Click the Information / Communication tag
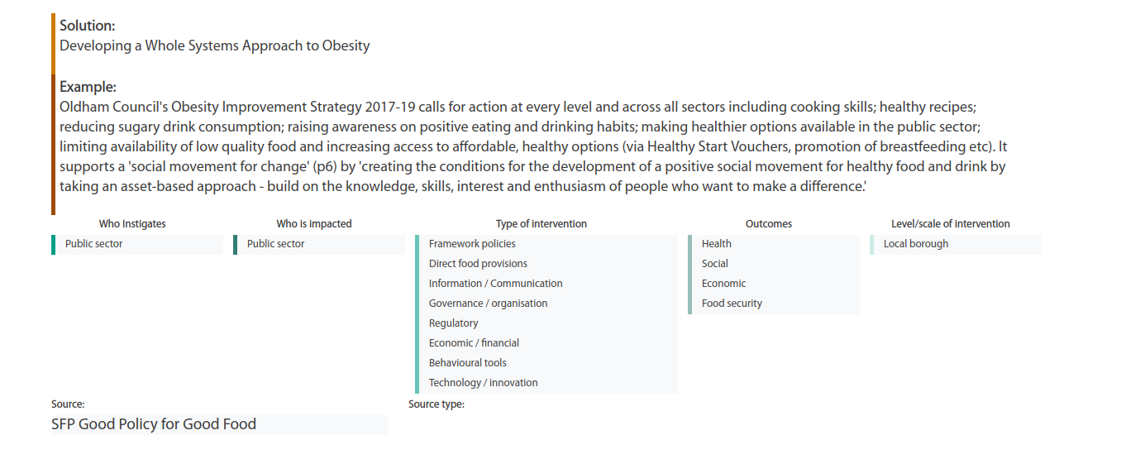The width and height of the screenshot is (1145, 464). click(x=546, y=284)
